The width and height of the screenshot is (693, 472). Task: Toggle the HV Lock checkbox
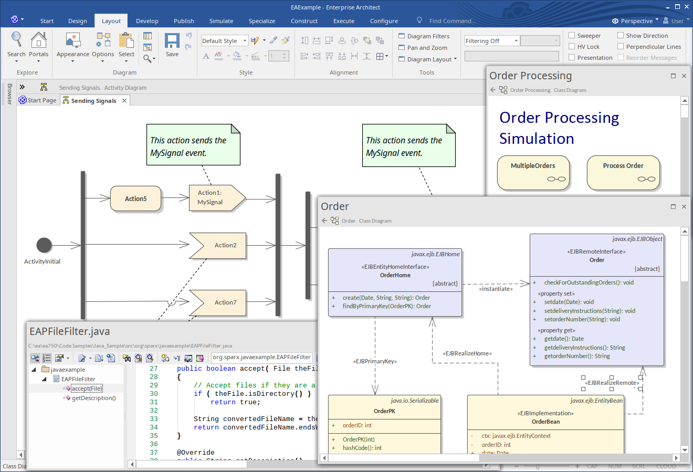[572, 47]
